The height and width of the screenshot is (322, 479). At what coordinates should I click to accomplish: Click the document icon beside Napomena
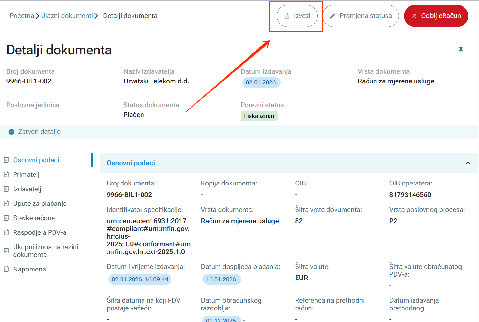pyautogui.click(x=6, y=269)
